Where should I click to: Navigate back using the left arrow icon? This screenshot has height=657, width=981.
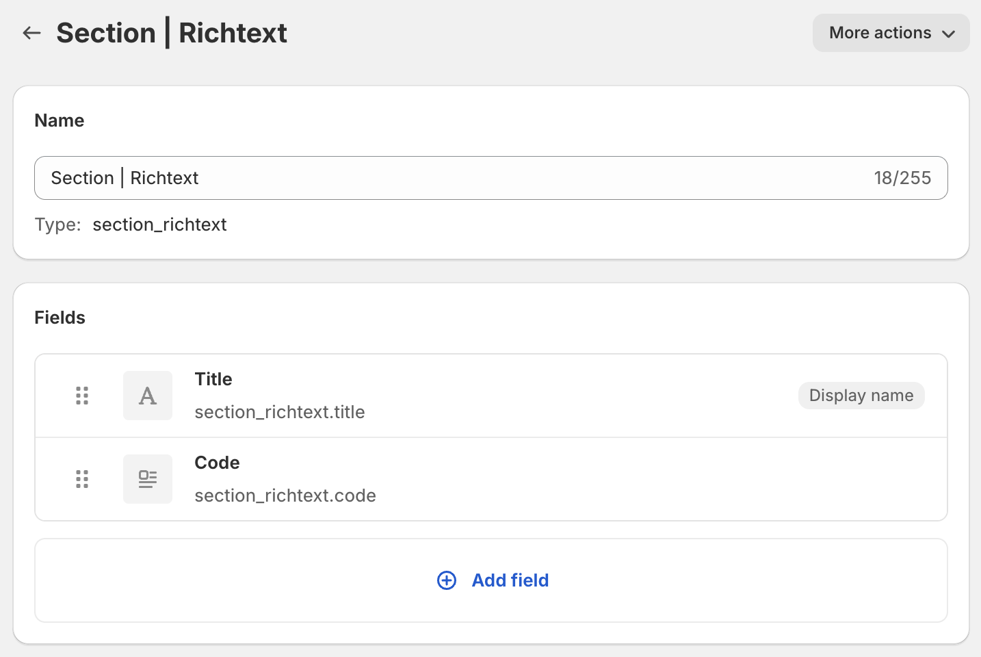click(31, 32)
